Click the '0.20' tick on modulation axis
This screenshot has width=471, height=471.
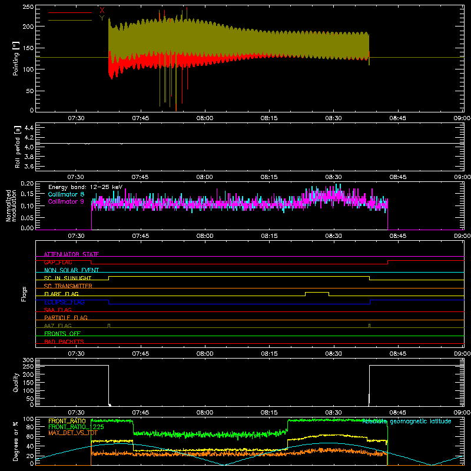(27, 184)
